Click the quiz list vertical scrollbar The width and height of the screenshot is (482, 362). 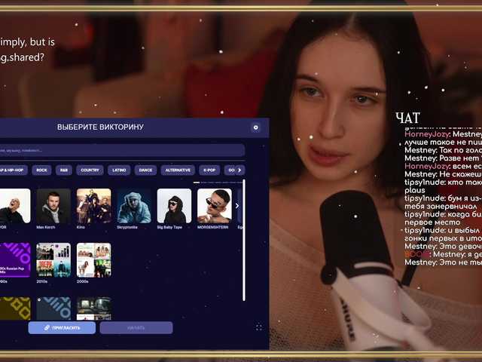click(243, 241)
